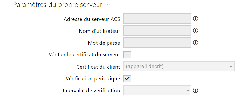Click the Adresse du serveur ACS label
Image resolution: width=240 pixels, height=97 pixels.
click(92, 19)
